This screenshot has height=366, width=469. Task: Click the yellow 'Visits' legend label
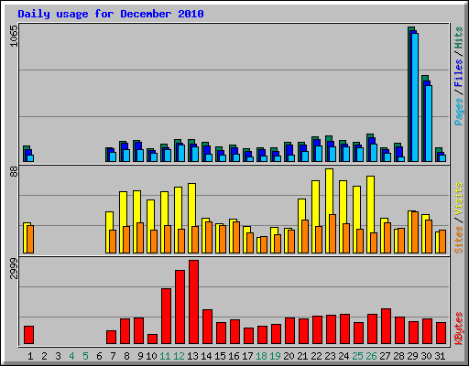[x=459, y=199]
